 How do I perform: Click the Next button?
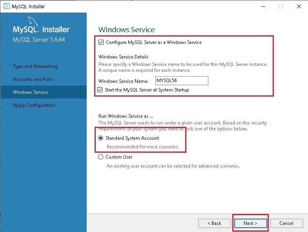pos(250,223)
